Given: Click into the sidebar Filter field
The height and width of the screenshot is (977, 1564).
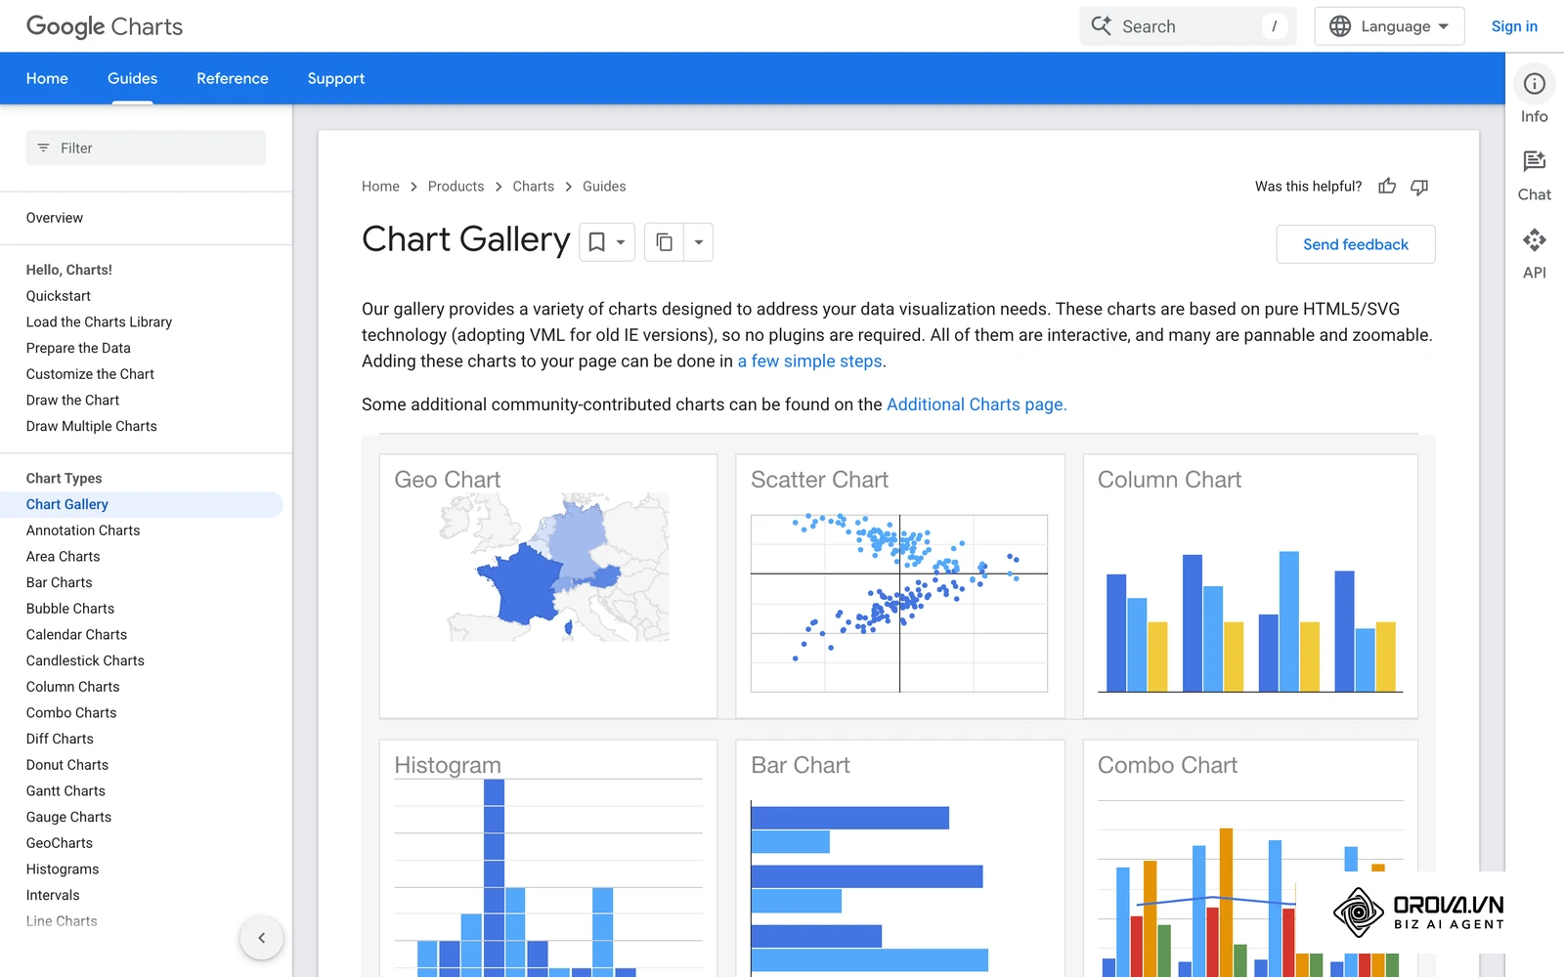Looking at the screenshot, I should tap(146, 148).
